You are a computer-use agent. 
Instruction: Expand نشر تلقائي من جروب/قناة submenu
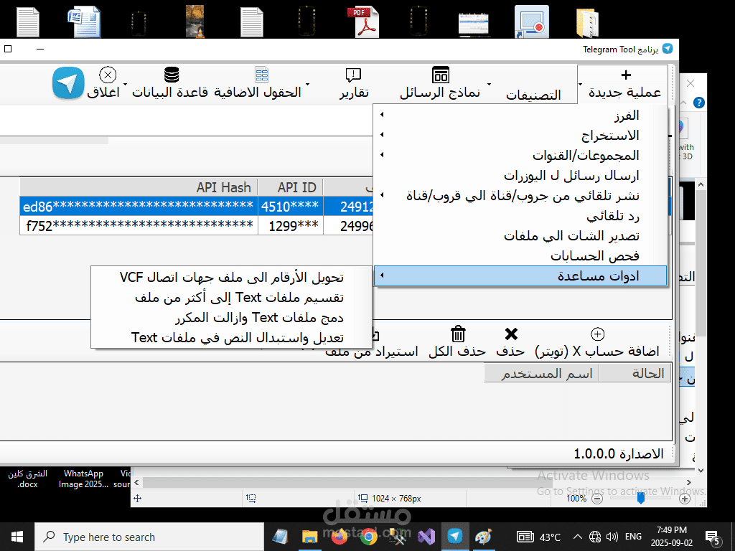pos(520,195)
